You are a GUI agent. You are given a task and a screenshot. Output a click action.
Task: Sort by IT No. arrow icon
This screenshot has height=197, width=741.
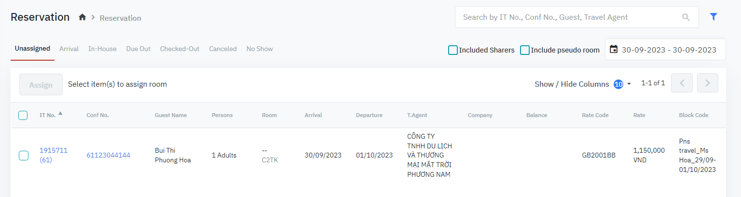60,114
